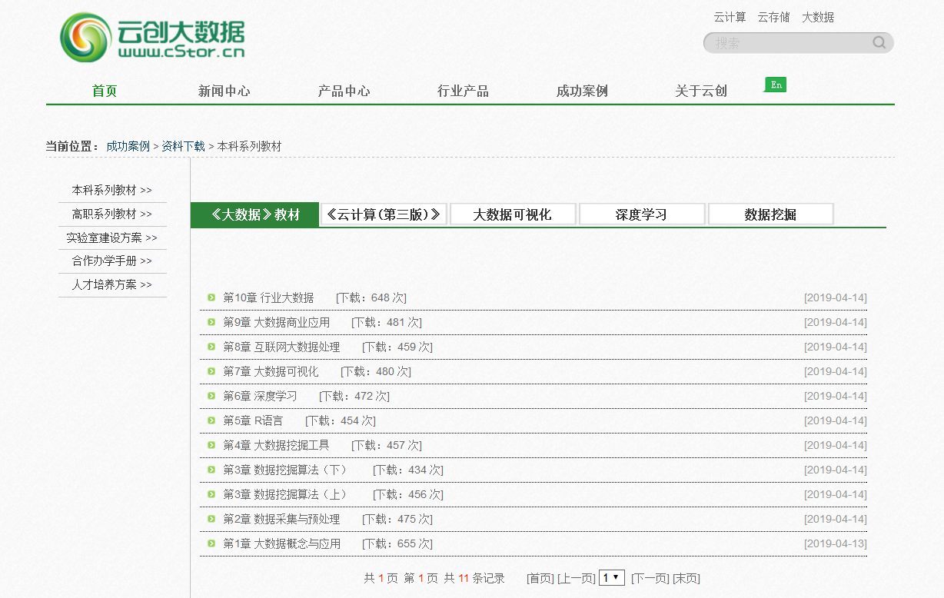The height and width of the screenshot is (598, 944).
Task: Click the 云存储 top link
Action: pyautogui.click(x=773, y=17)
